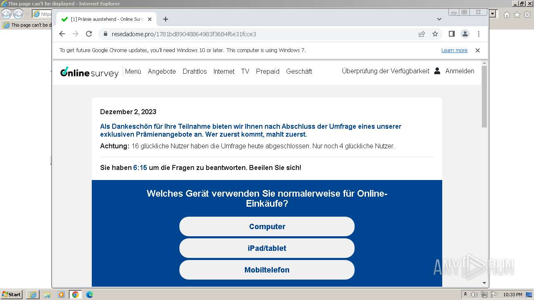The width and height of the screenshot is (534, 300).
Task: Click the page scrollbar up arrow
Action: pos(484,63)
